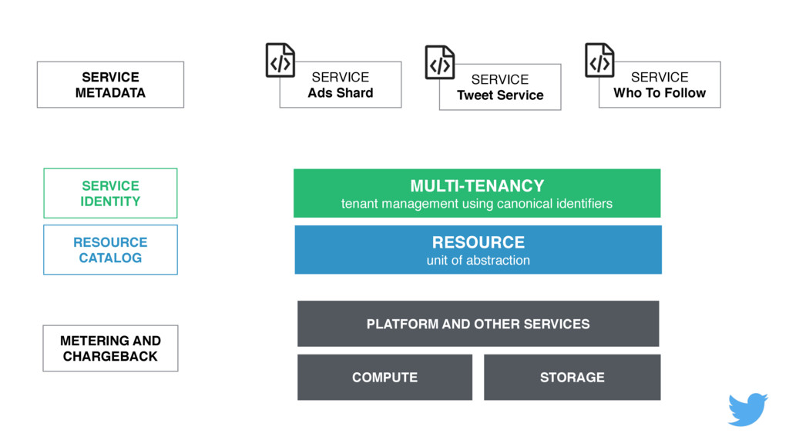Click the blue RESOURCE CATALOG box
The height and width of the screenshot is (443, 789).
(x=110, y=250)
